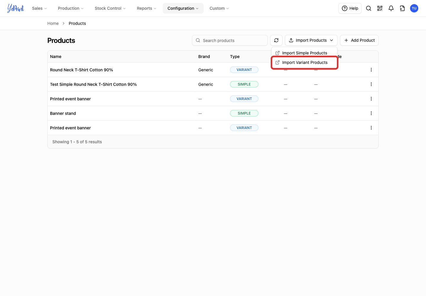Open notifications bell icon
Screen dimensions: 426x296
391,8
